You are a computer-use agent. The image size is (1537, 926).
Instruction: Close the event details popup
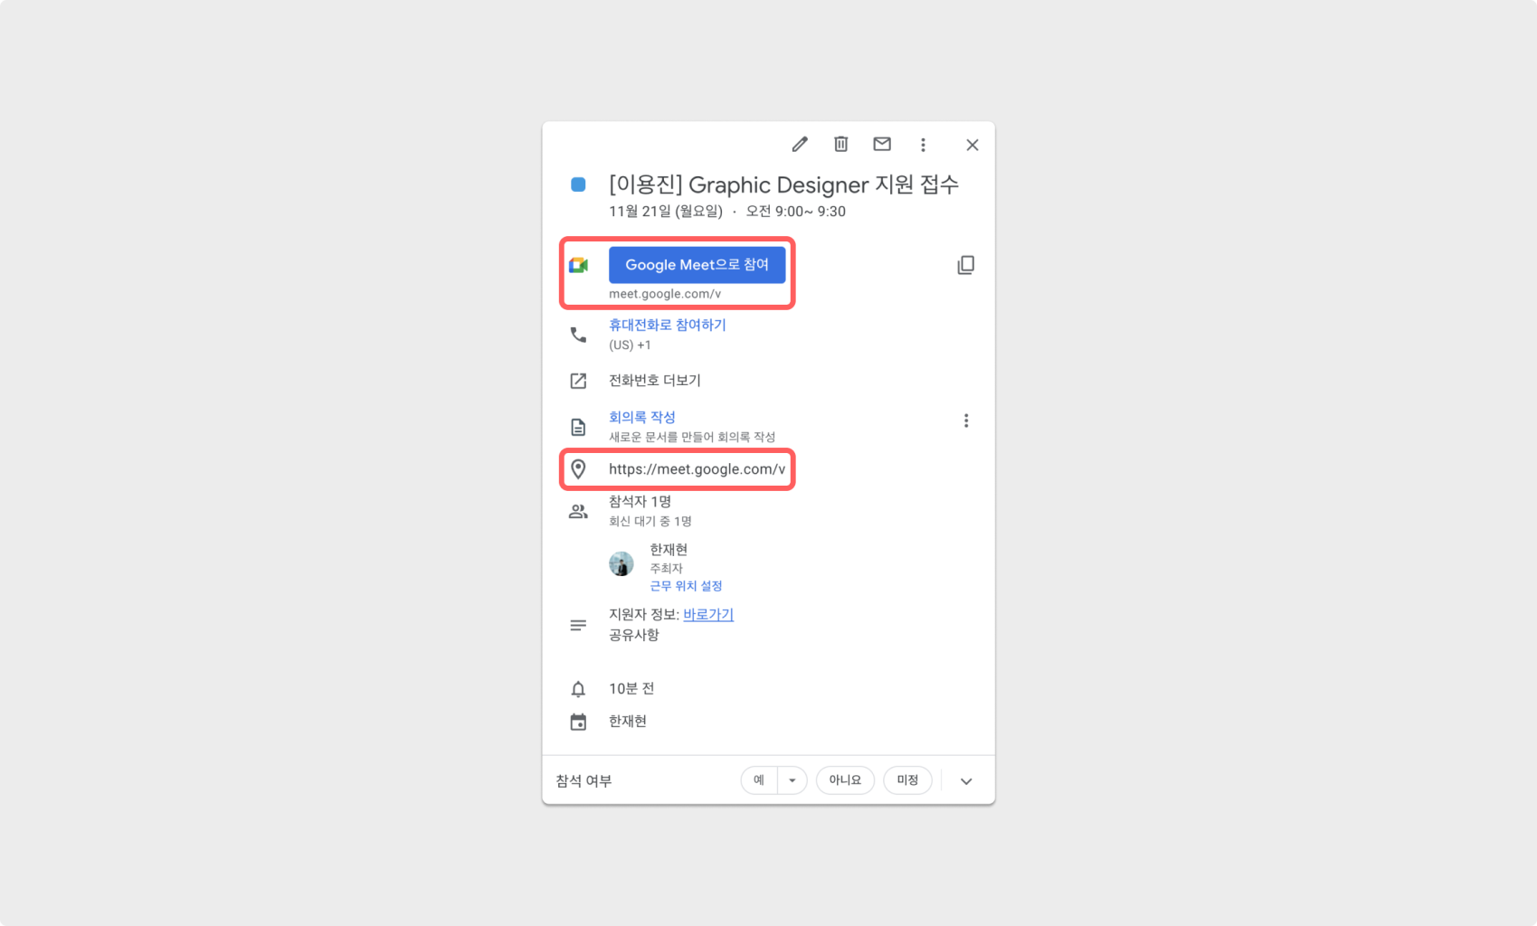click(x=972, y=145)
